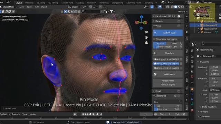Open Add menu in viewport header

point(37,7)
